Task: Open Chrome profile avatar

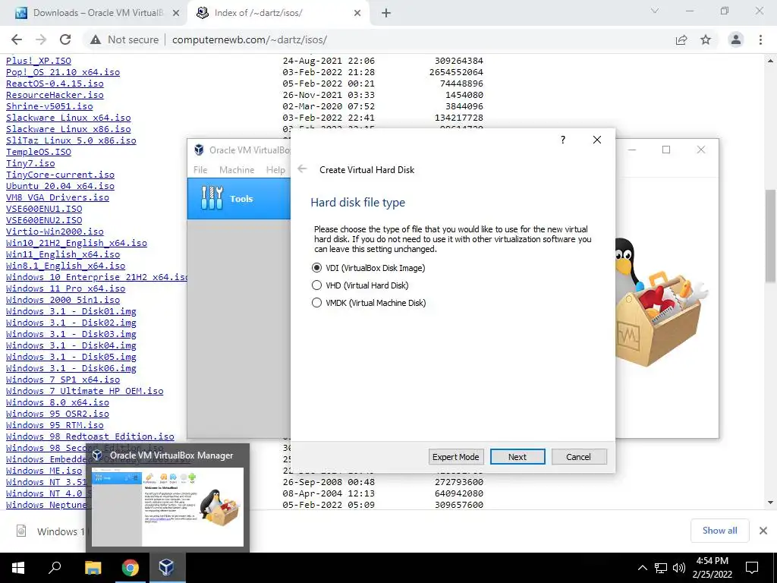Action: point(736,39)
